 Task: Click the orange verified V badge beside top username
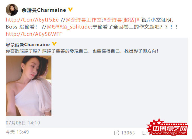(70, 10)
